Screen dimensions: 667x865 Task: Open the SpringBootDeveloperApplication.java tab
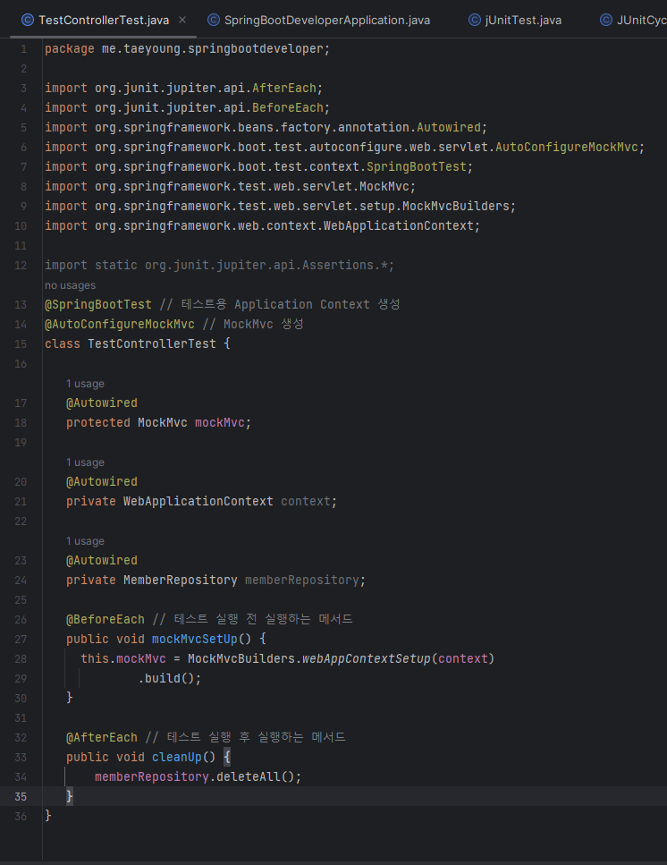pyautogui.click(x=327, y=21)
